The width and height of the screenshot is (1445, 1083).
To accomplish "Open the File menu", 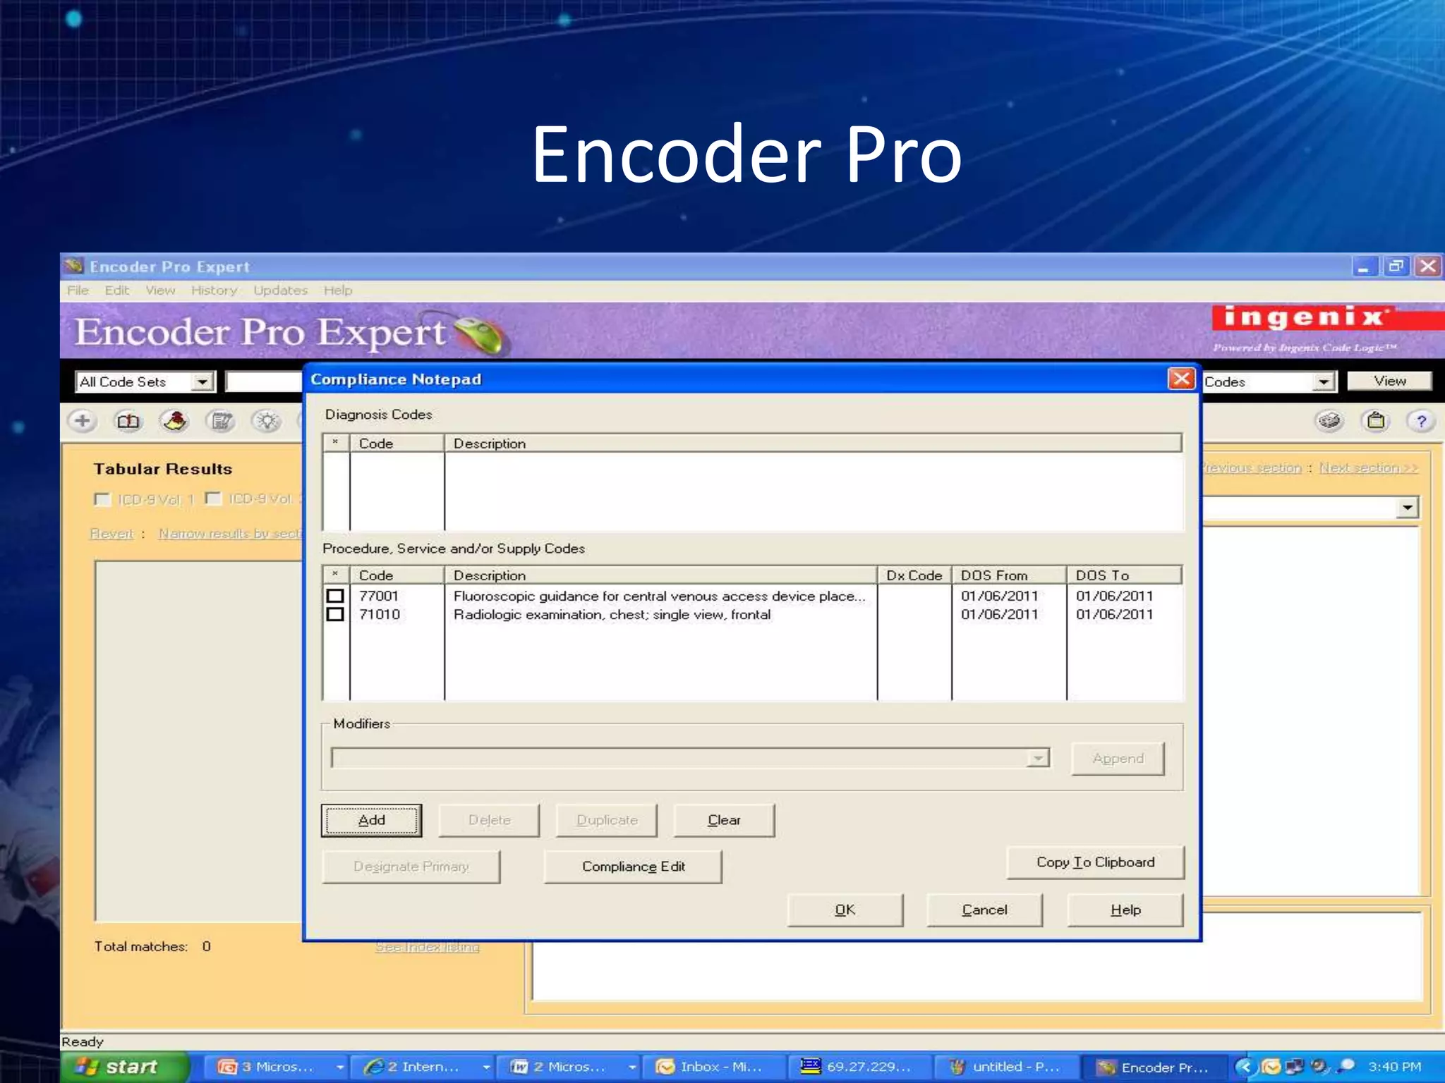I will pos(78,290).
